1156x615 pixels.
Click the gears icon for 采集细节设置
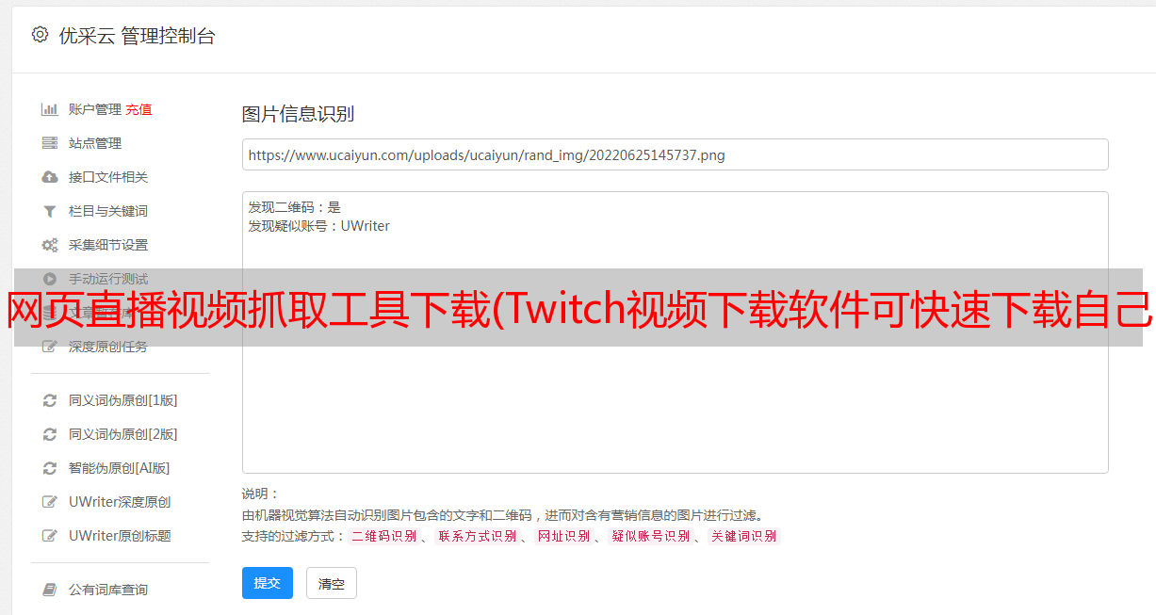pyautogui.click(x=50, y=245)
